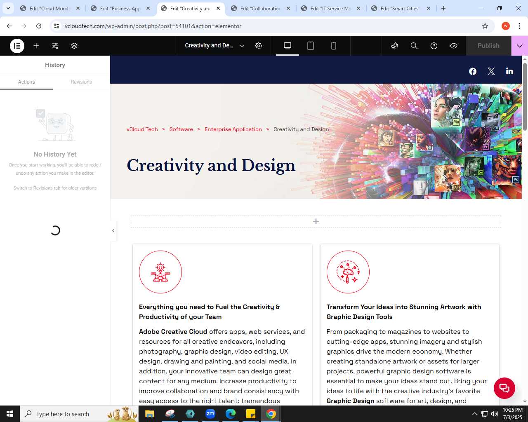This screenshot has height=422, width=528.
Task: Open the taskbar clock showing 10:25 PM
Action: 513,414
